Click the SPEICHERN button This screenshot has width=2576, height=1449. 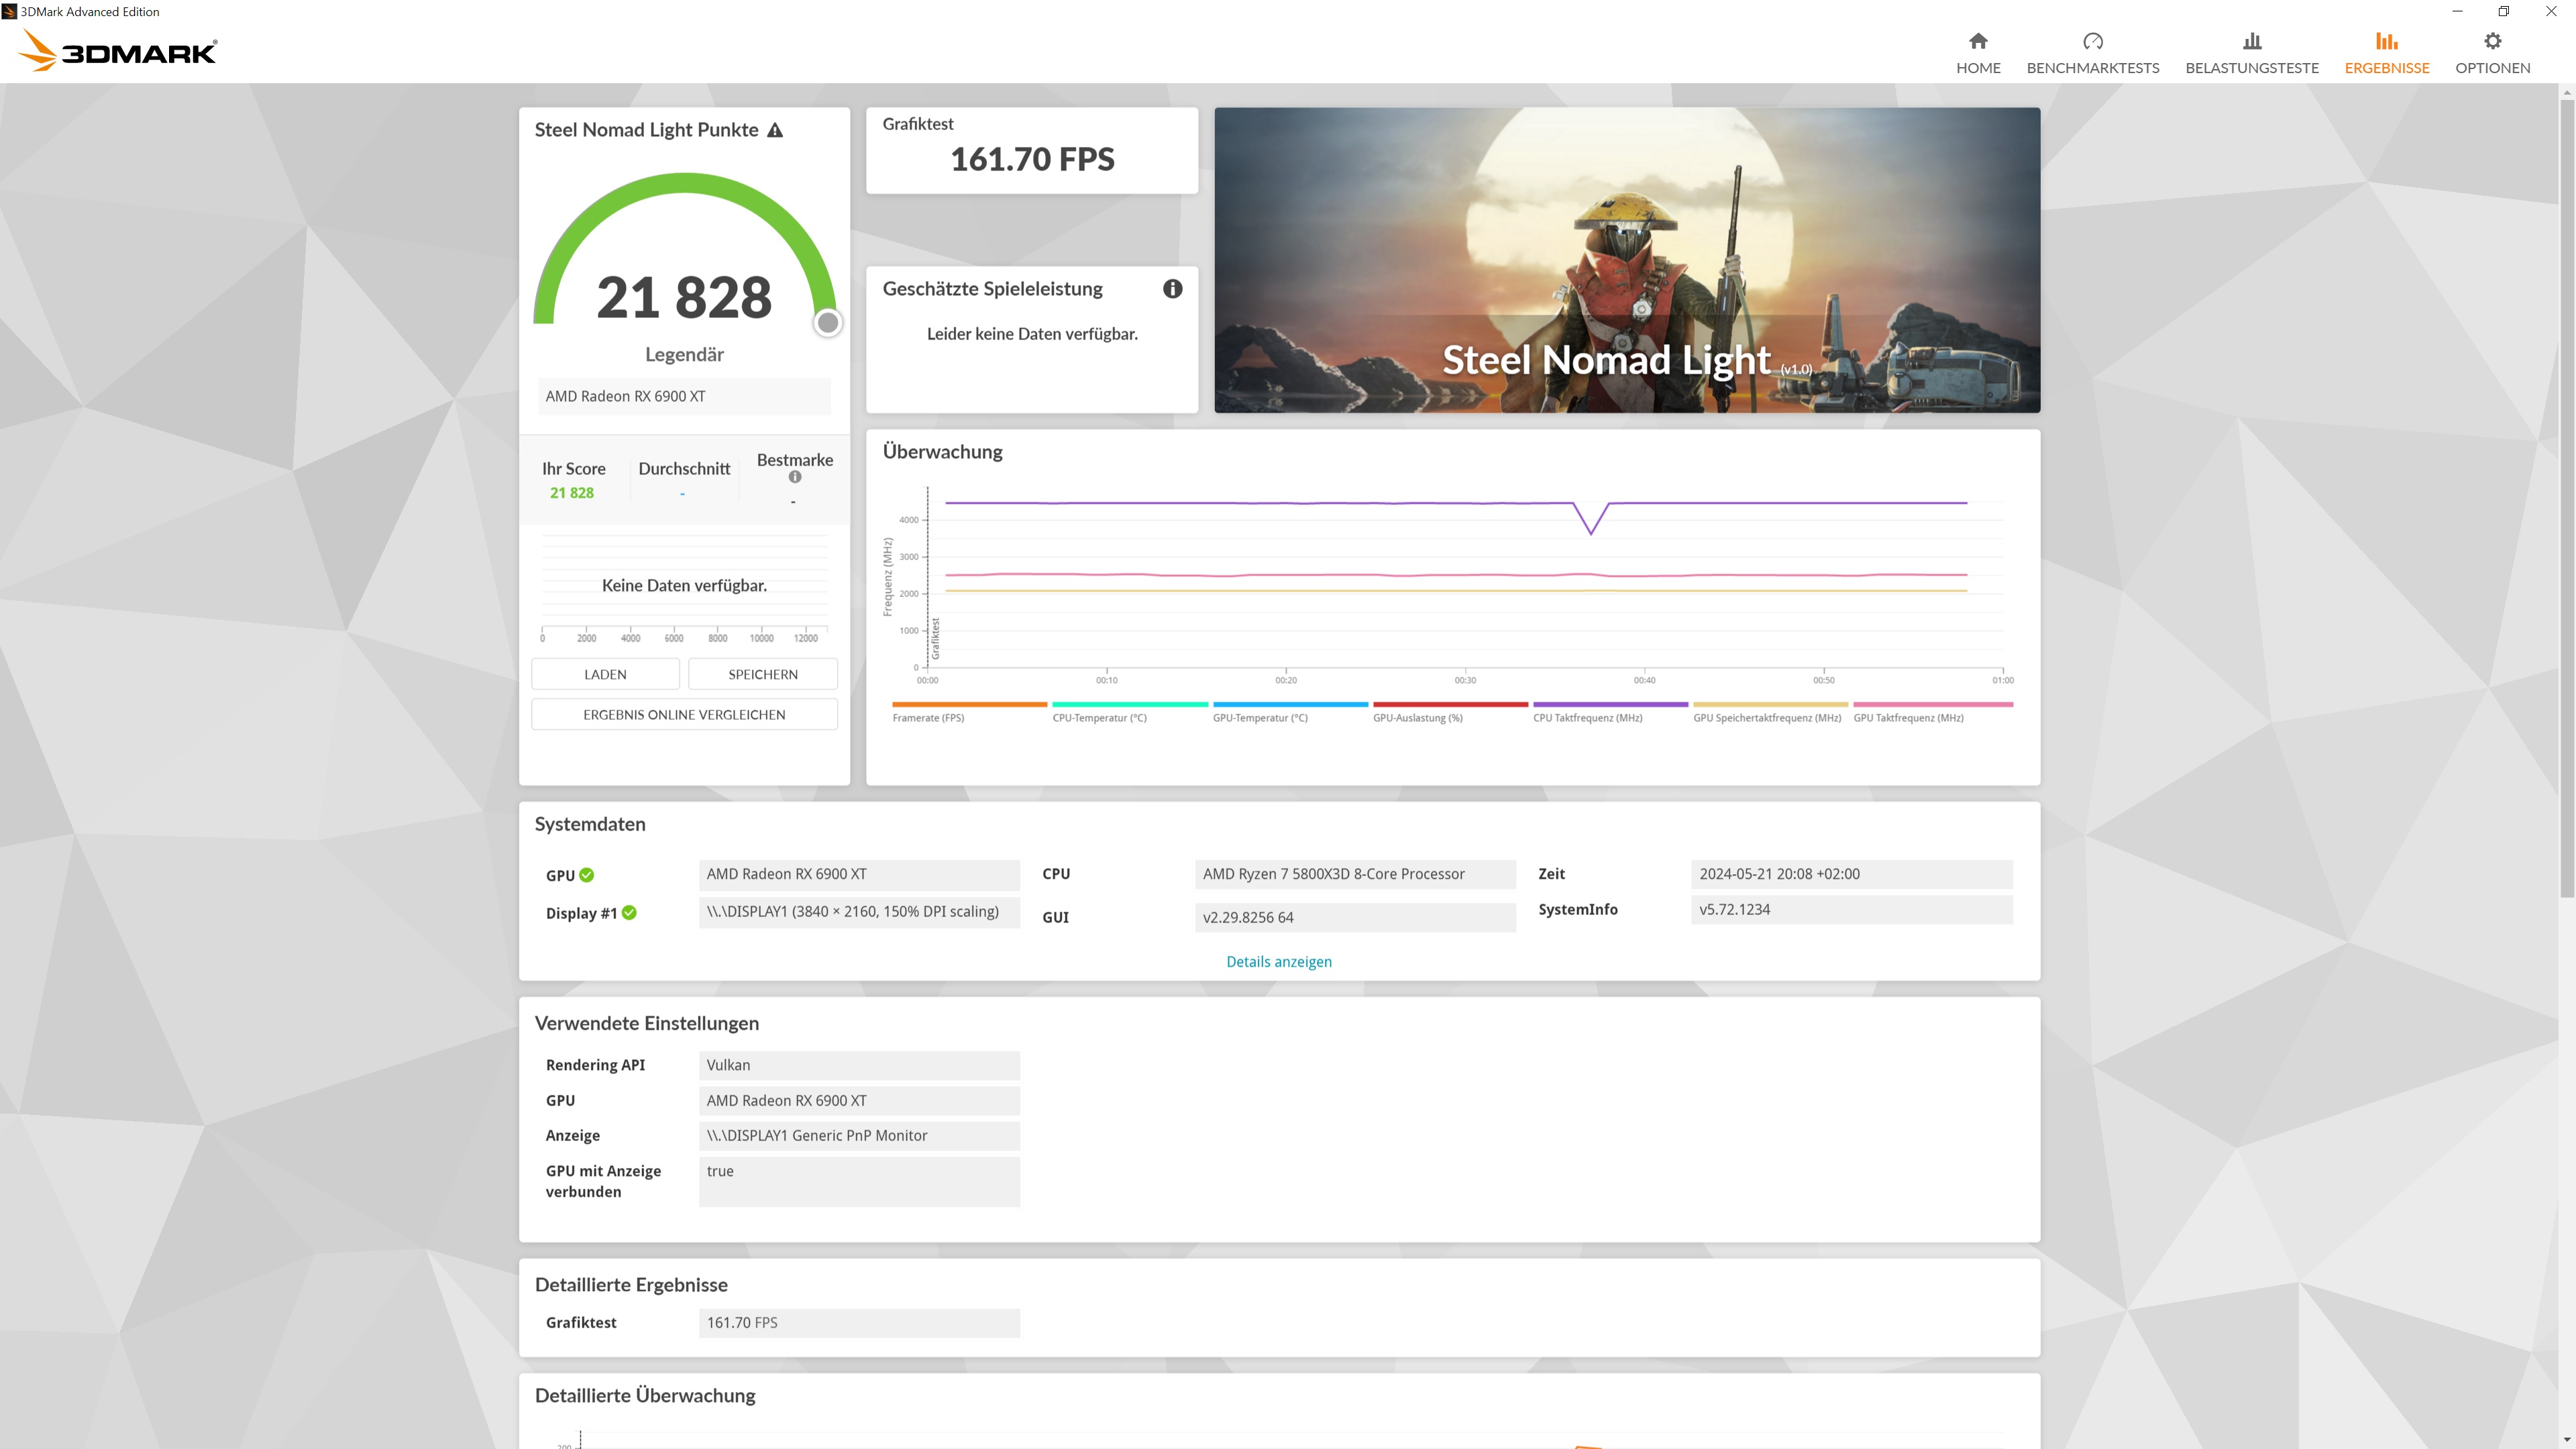tap(762, 674)
